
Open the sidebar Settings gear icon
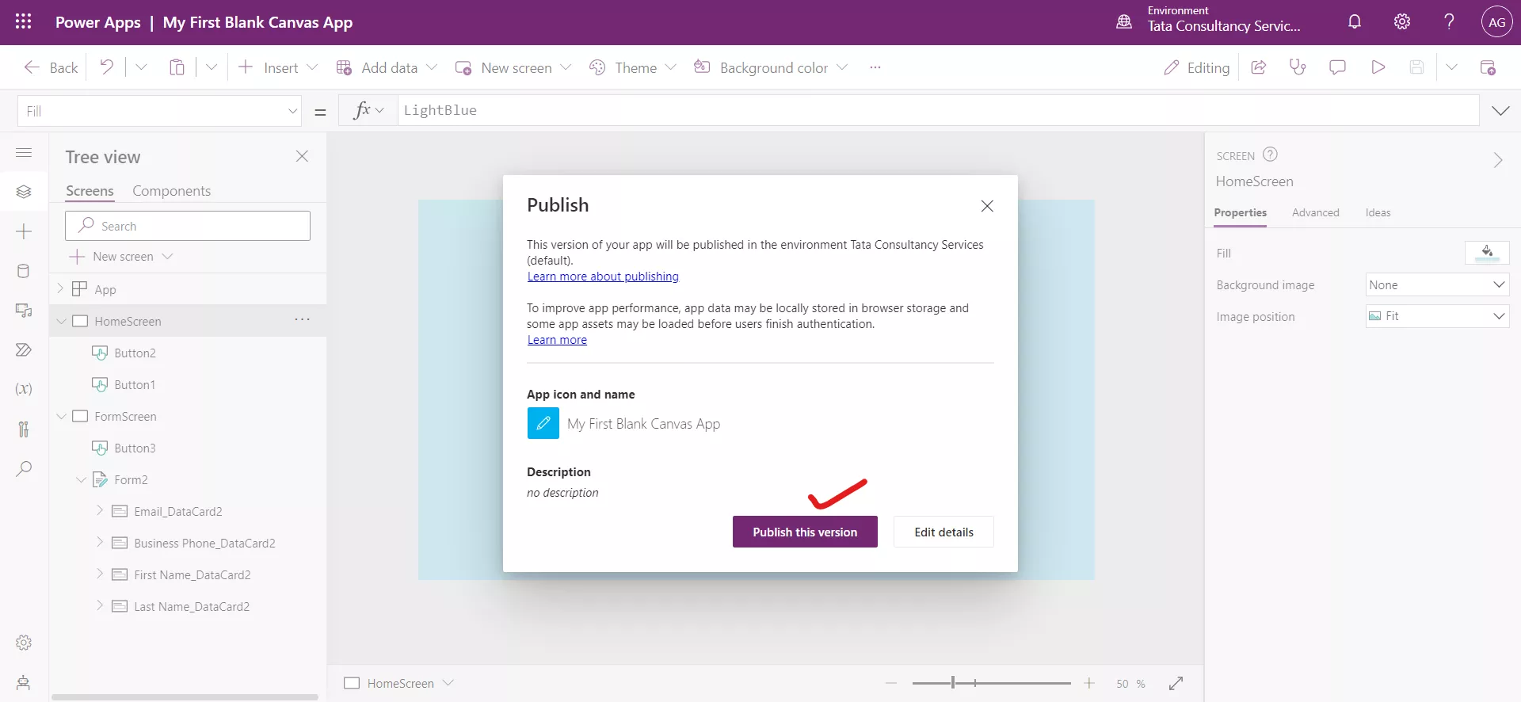tap(24, 643)
